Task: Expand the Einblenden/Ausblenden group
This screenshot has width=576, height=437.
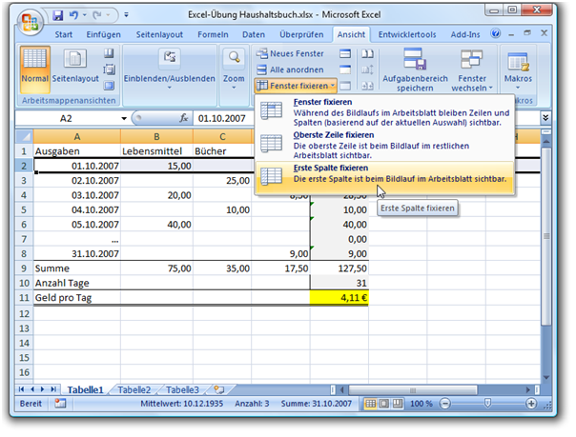Action: click(x=170, y=70)
